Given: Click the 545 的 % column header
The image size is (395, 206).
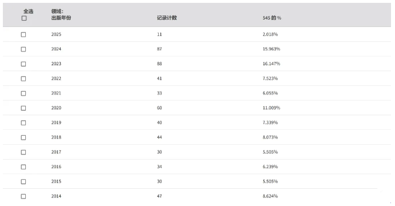Looking at the screenshot, I should (x=272, y=18).
